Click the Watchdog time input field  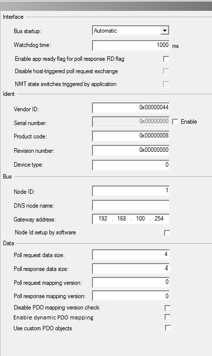pos(131,45)
